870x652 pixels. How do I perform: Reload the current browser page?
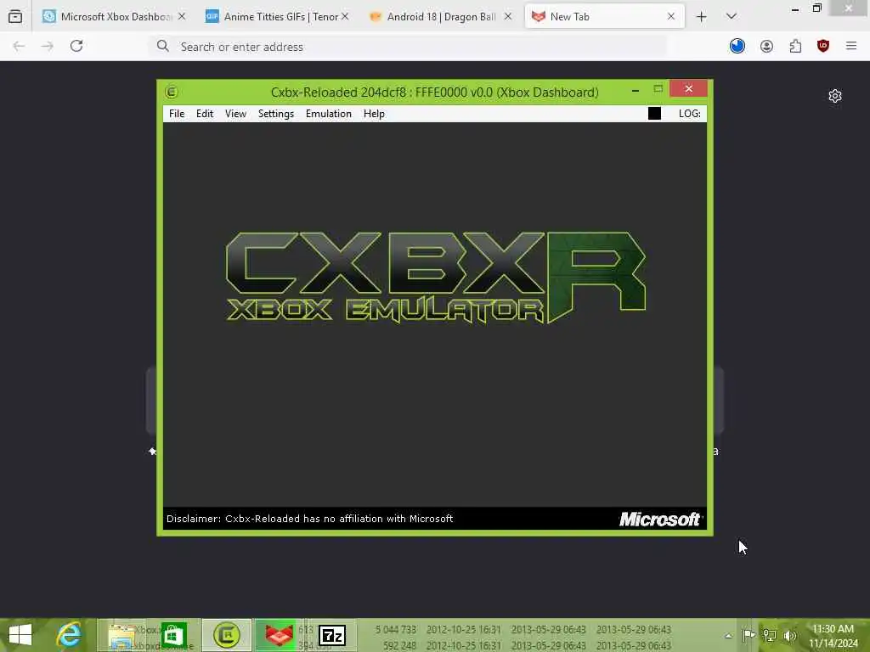(76, 46)
